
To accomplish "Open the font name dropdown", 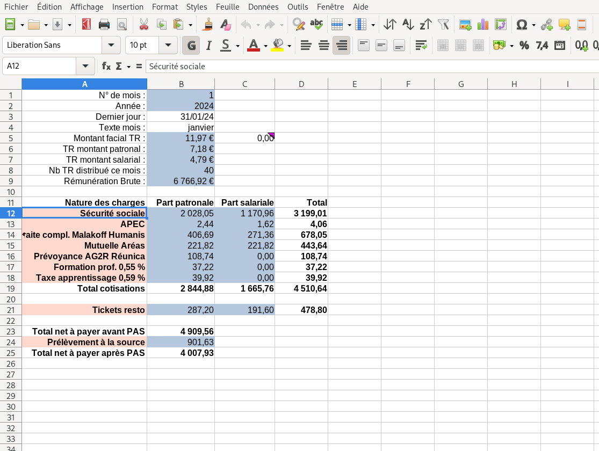I will [111, 46].
